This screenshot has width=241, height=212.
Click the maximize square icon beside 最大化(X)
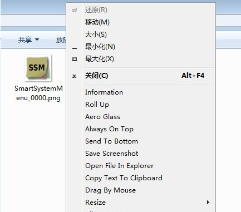75,59
